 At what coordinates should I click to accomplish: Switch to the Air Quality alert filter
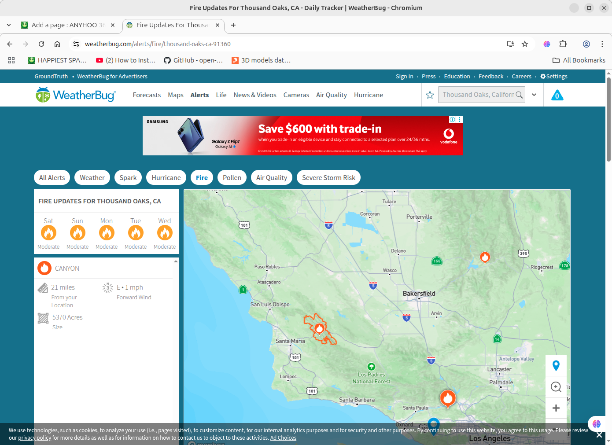[x=271, y=178]
